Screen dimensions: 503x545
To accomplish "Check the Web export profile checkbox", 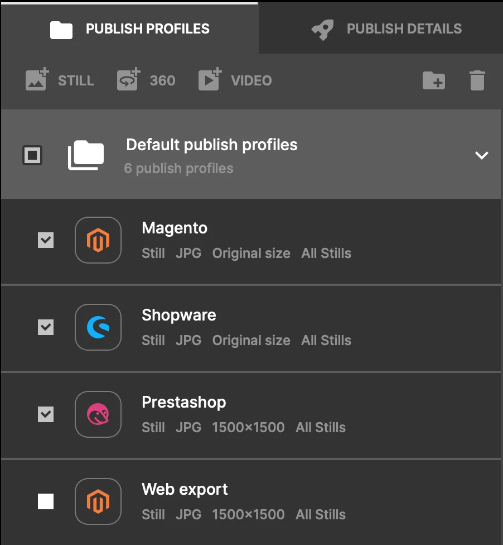I will pos(46,501).
